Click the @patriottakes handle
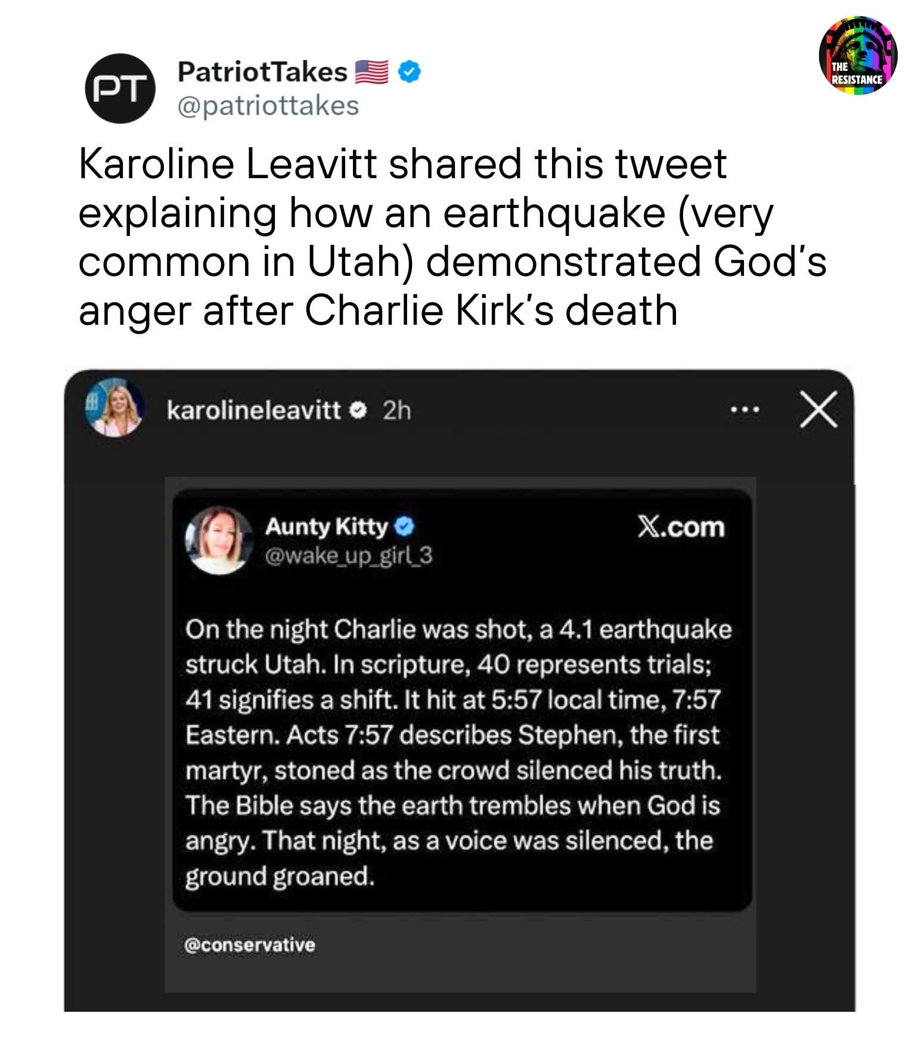The width and height of the screenshot is (921, 1044). 268,105
